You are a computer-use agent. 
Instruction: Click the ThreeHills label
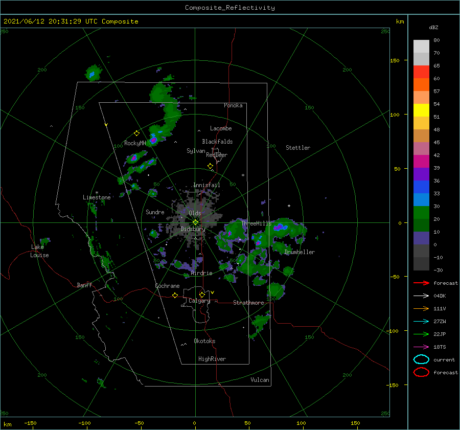tap(257, 223)
